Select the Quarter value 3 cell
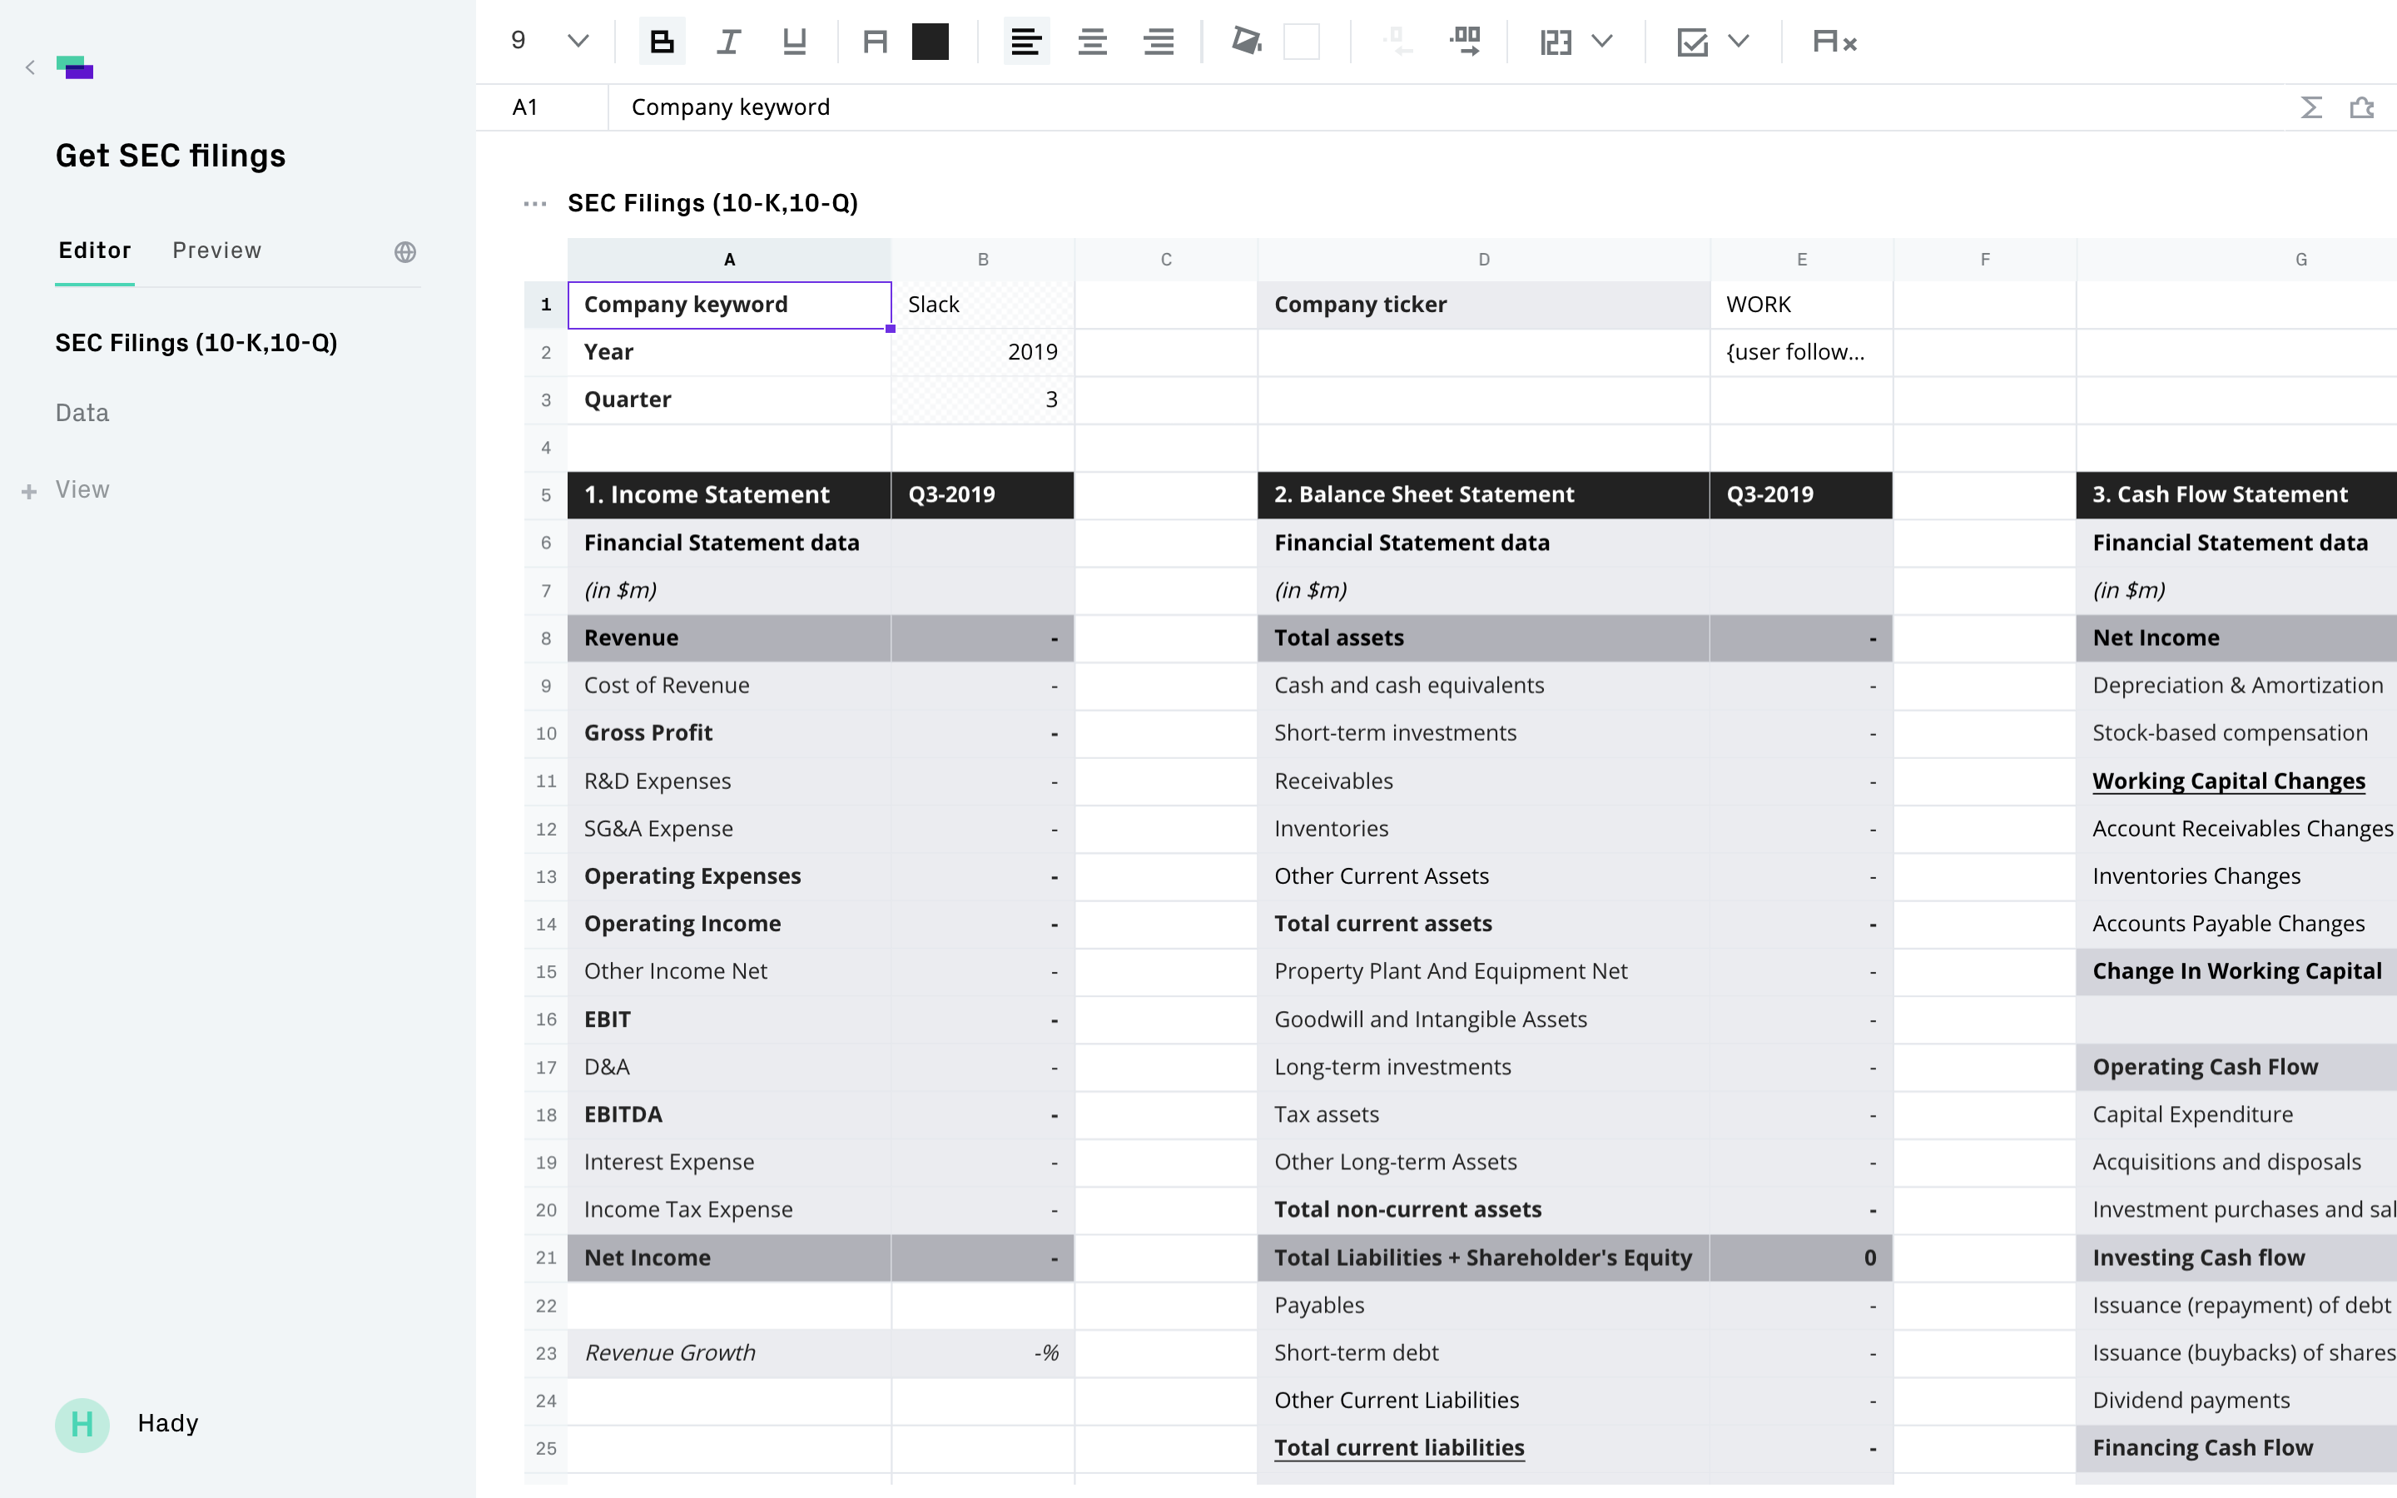2397x1498 pixels. point(983,399)
